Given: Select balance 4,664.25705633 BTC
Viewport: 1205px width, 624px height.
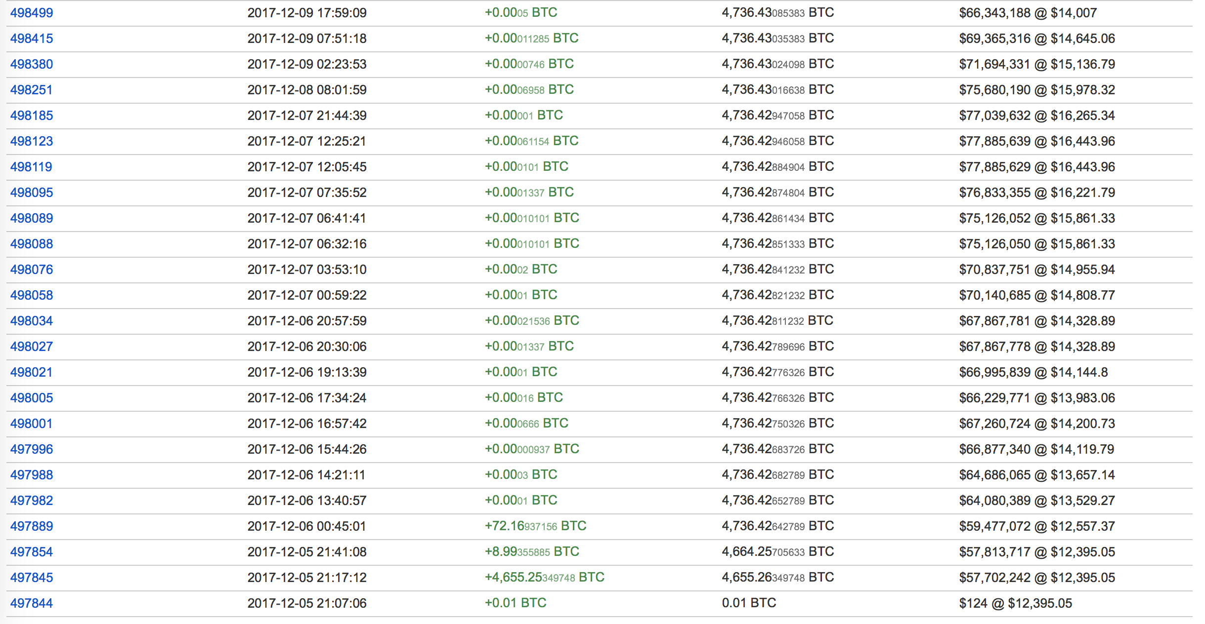Looking at the screenshot, I should coord(778,551).
